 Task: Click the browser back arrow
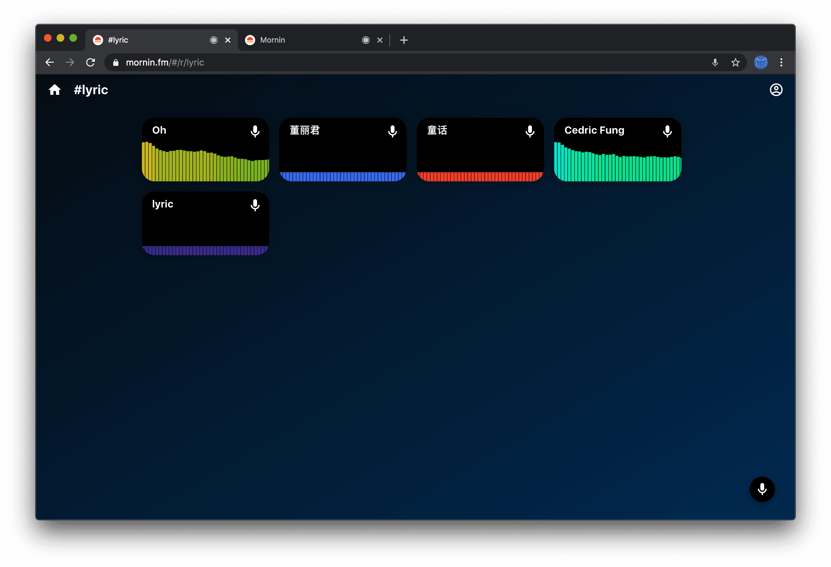point(50,63)
